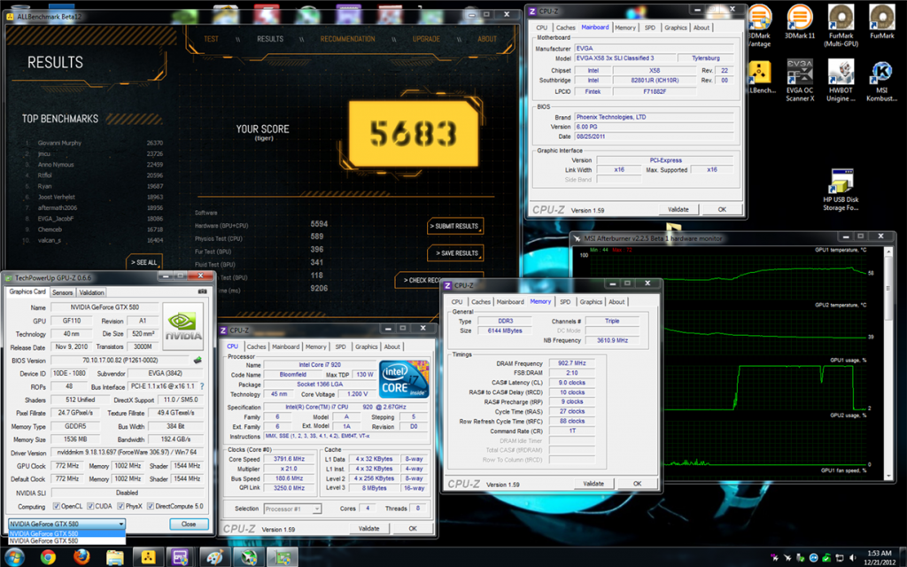Open the Processor #1 selection dropdown in CPU-Z

(292, 509)
